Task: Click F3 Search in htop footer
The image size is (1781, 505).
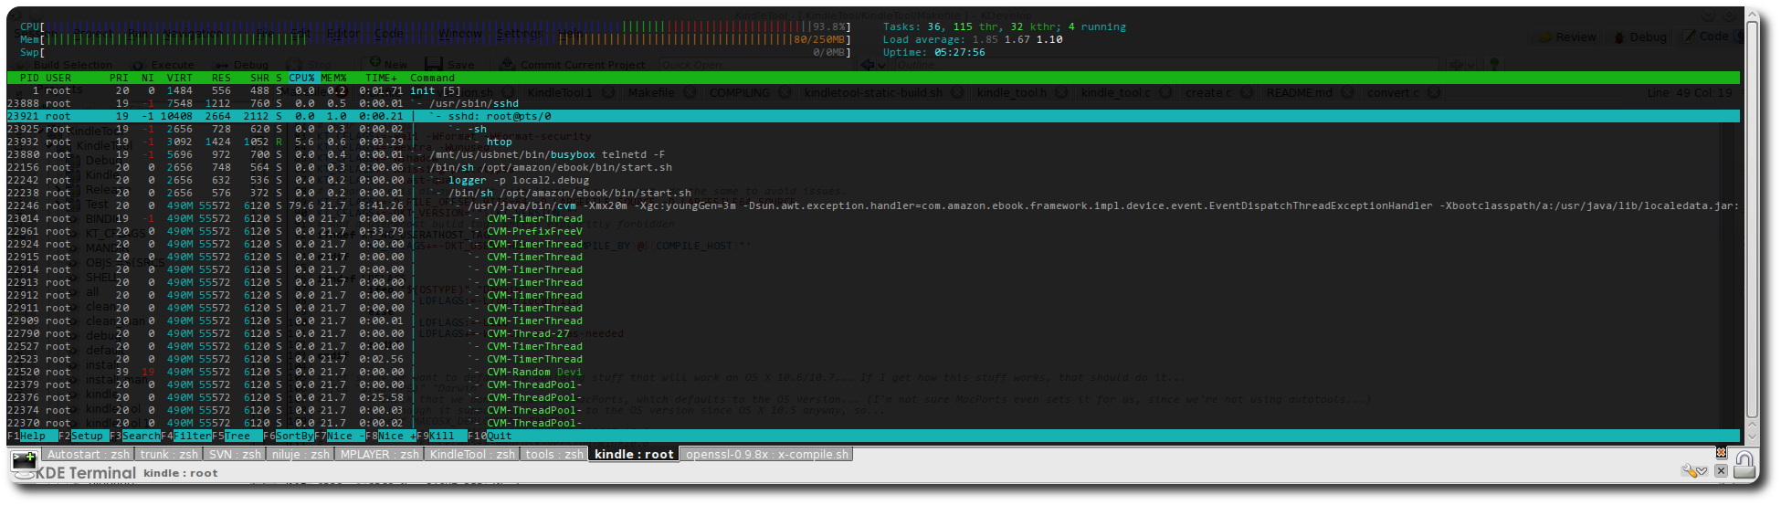Action: pos(135,436)
